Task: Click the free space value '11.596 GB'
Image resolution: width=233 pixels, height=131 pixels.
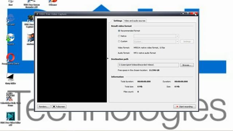Action: 154,70
